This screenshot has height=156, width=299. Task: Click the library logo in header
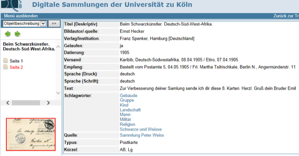pos(11,5)
